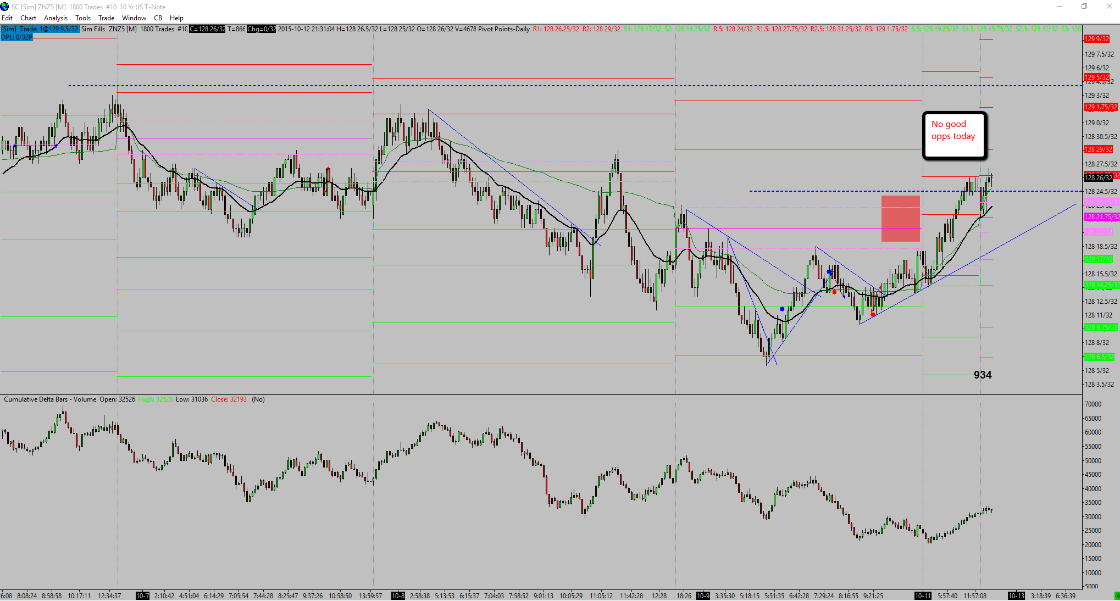
Task: Click the 'Sim Fills' header text
Action: point(93,29)
